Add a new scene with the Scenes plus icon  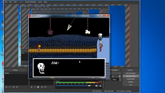(6, 87)
